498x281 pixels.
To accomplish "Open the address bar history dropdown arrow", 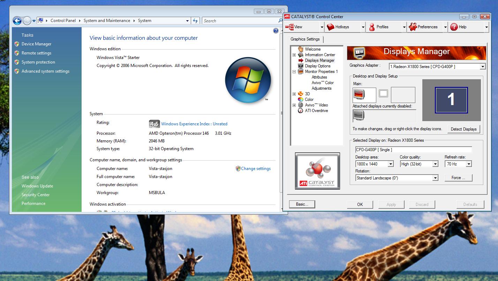I will pos(187,21).
